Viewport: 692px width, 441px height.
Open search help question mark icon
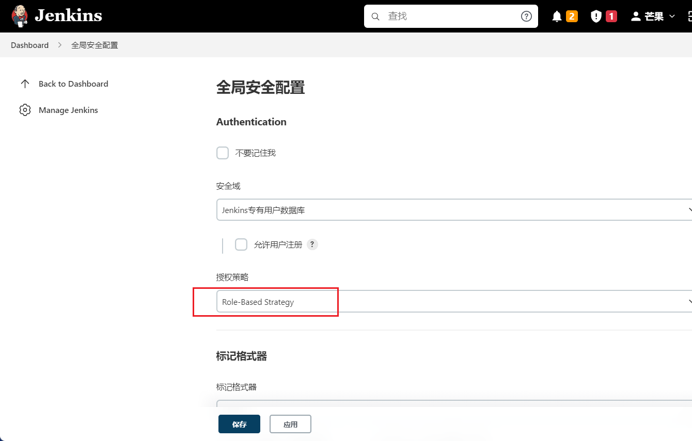tap(526, 17)
